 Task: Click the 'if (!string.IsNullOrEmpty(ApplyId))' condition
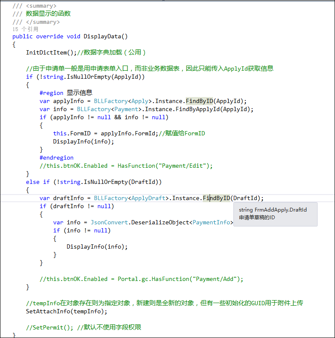tap(85, 77)
